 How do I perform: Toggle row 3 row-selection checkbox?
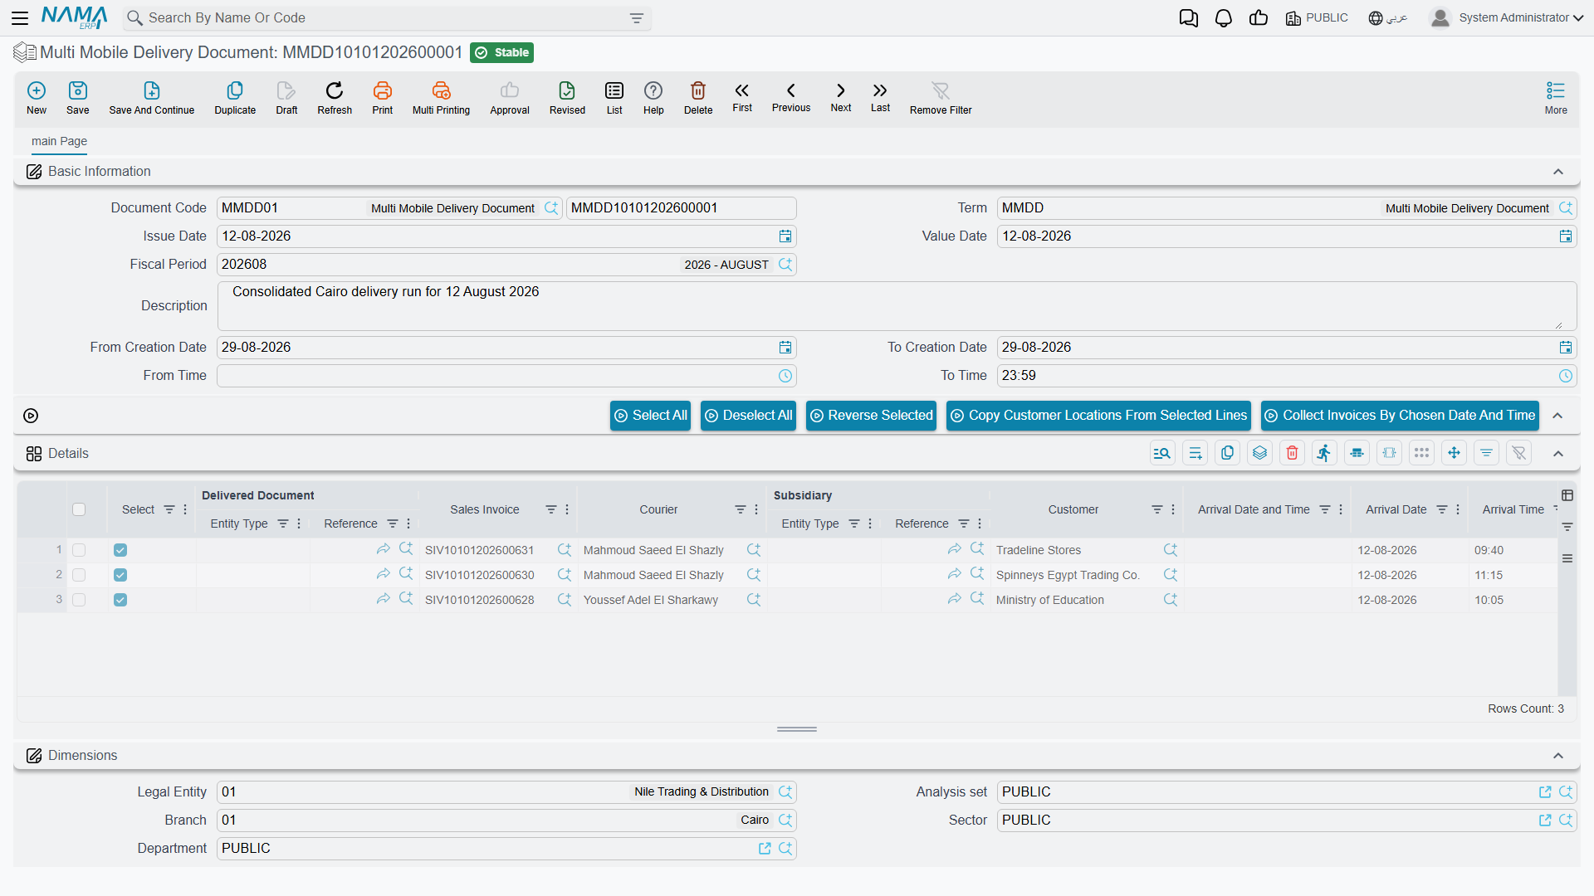pos(79,600)
